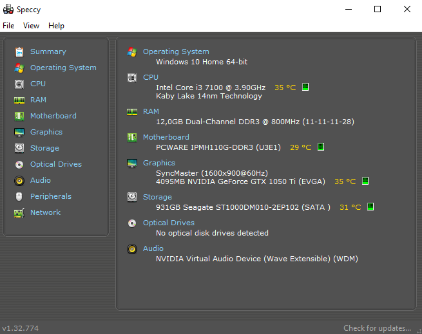The width and height of the screenshot is (422, 334).
Task: Open the Help menu
Action: click(56, 26)
